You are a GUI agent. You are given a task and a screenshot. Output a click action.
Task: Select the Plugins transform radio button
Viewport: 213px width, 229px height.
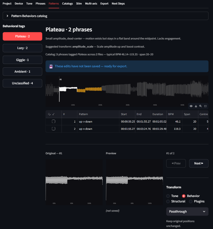pos(191,201)
